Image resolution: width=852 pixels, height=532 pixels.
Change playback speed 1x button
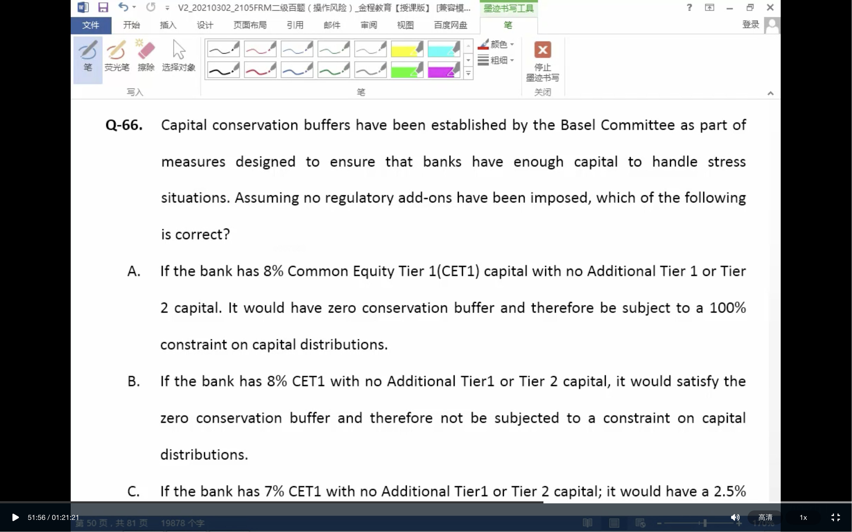(x=803, y=517)
